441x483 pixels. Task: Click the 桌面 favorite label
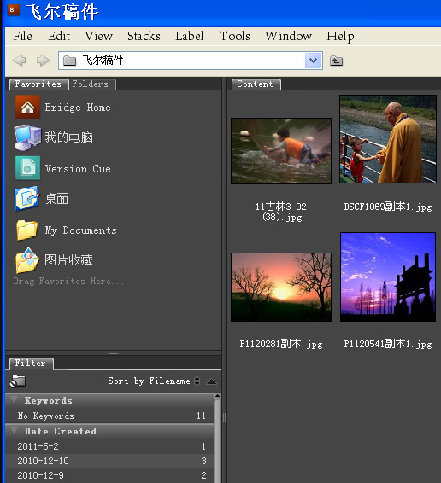[56, 199]
